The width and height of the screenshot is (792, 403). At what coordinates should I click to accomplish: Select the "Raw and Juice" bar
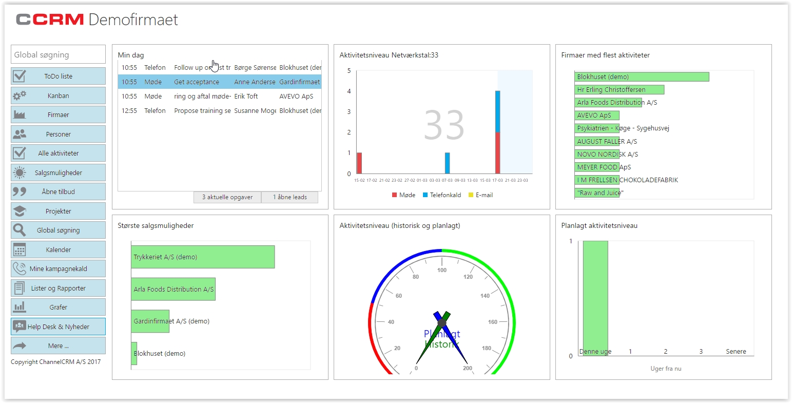click(x=597, y=193)
